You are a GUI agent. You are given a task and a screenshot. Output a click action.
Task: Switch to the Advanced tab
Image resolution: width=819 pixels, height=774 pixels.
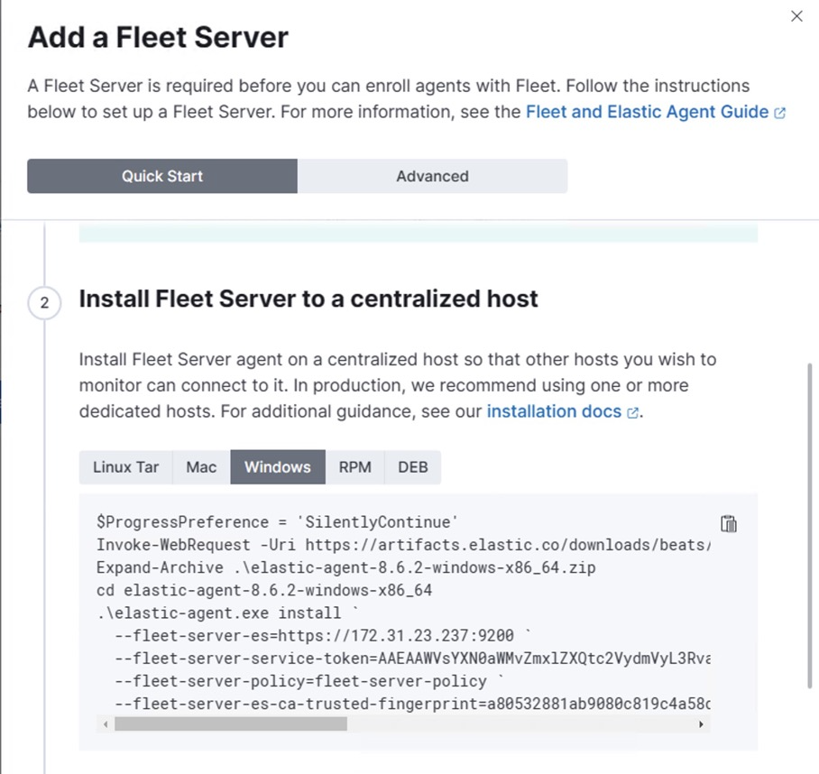tap(432, 176)
